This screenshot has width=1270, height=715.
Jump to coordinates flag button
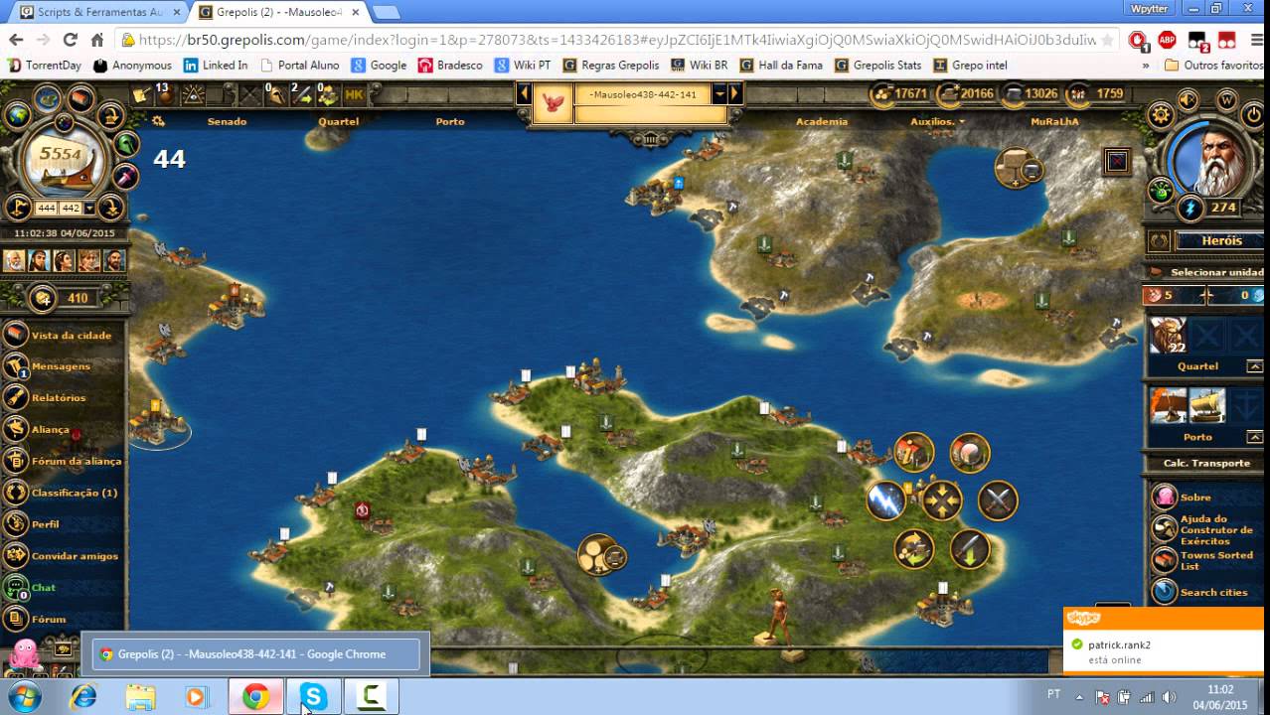coord(19,208)
